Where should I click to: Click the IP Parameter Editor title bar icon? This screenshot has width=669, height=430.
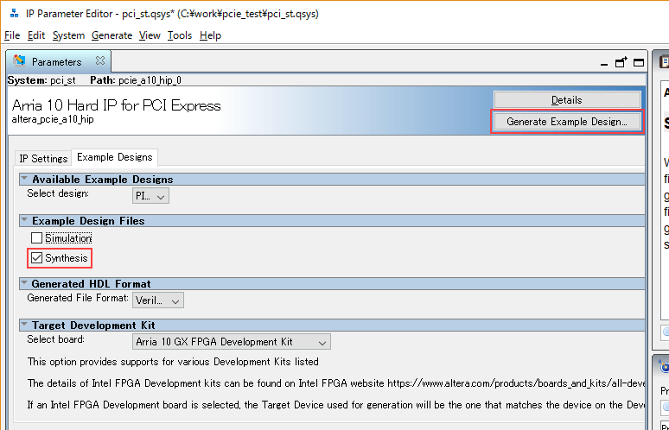[14, 13]
